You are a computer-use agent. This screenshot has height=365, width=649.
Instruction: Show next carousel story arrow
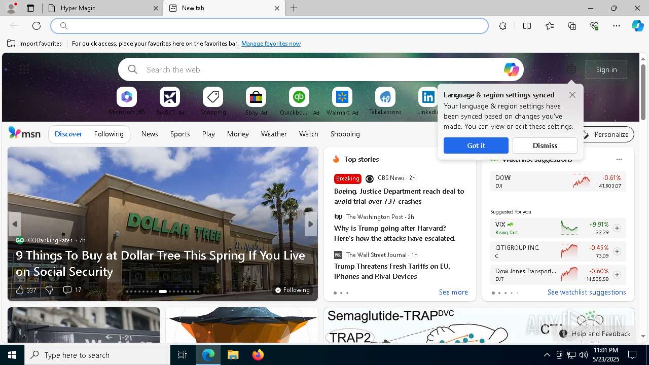click(311, 224)
